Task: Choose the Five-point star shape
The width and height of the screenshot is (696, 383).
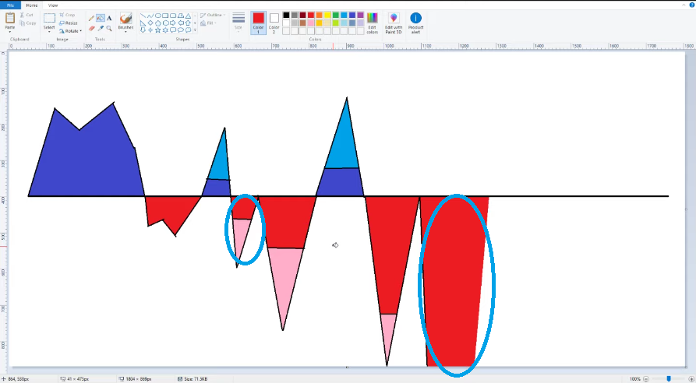Action: coord(158,30)
